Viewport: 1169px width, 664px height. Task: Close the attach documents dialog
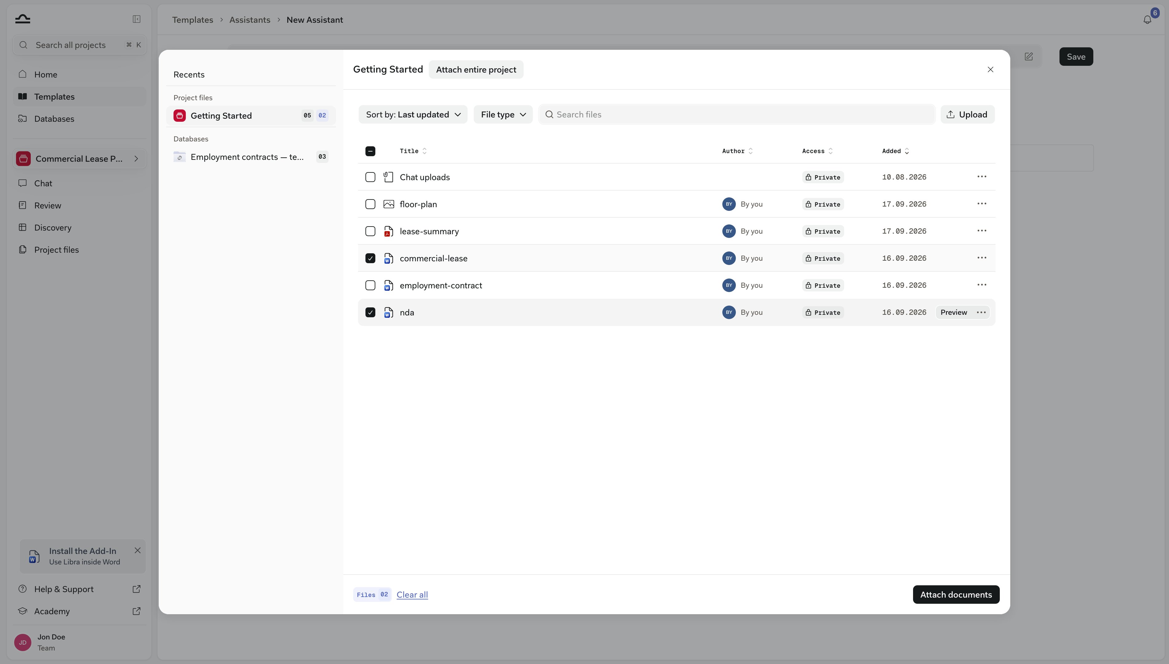pyautogui.click(x=990, y=70)
